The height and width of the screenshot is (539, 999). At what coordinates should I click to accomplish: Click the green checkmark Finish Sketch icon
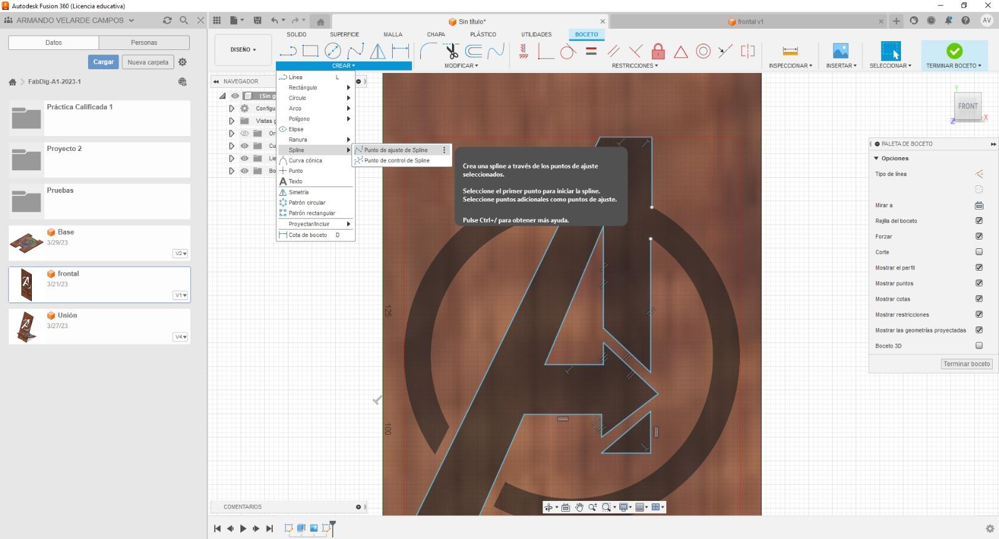pyautogui.click(x=954, y=51)
